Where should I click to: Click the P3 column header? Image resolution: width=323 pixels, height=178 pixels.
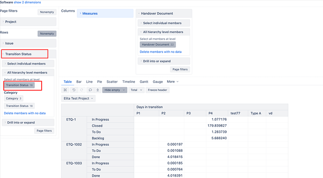click(x=195, y=113)
